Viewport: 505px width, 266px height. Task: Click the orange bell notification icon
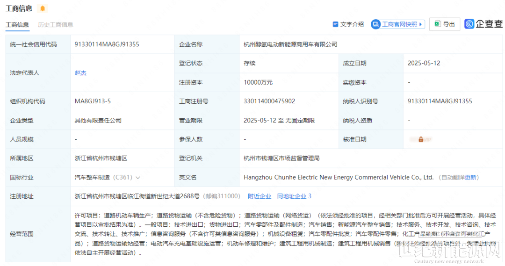click(x=43, y=8)
